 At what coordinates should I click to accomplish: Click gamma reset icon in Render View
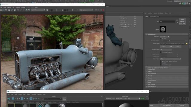pyautogui.click(x=62, y=10)
